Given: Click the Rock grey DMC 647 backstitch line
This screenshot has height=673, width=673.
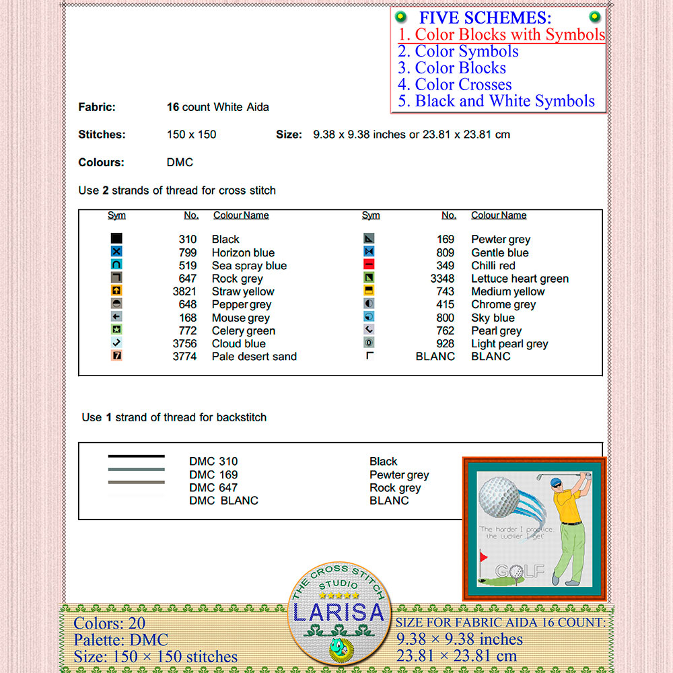Looking at the screenshot, I should [137, 483].
